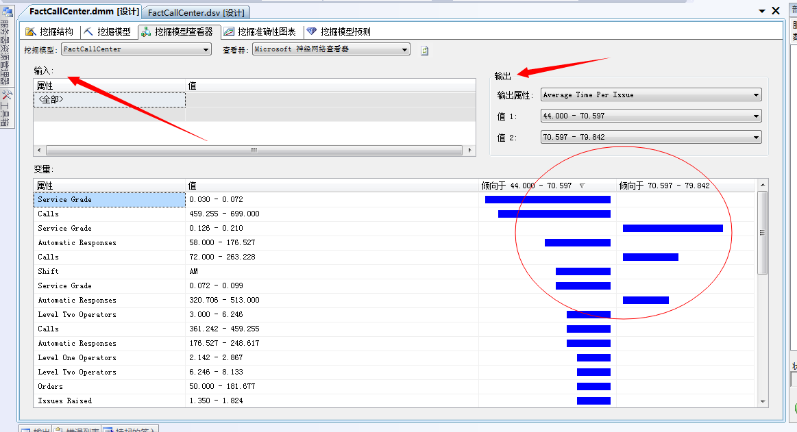
Task: Select the Issues Raised 1.350 - 1.824 row
Action: 395,401
